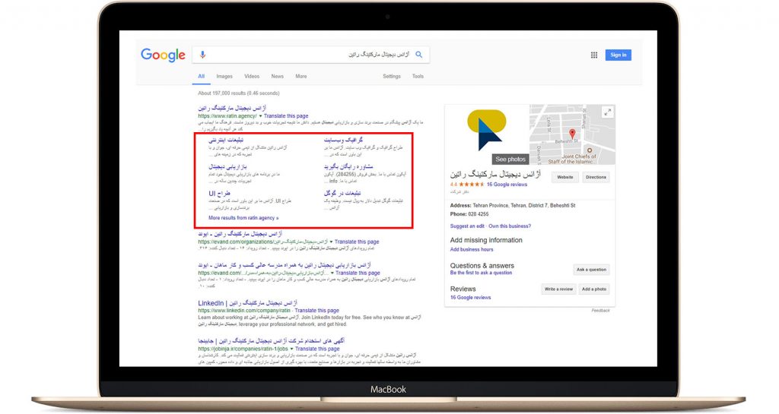Open the More search tab menu
This screenshot has height=414, width=779.
pos(301,77)
